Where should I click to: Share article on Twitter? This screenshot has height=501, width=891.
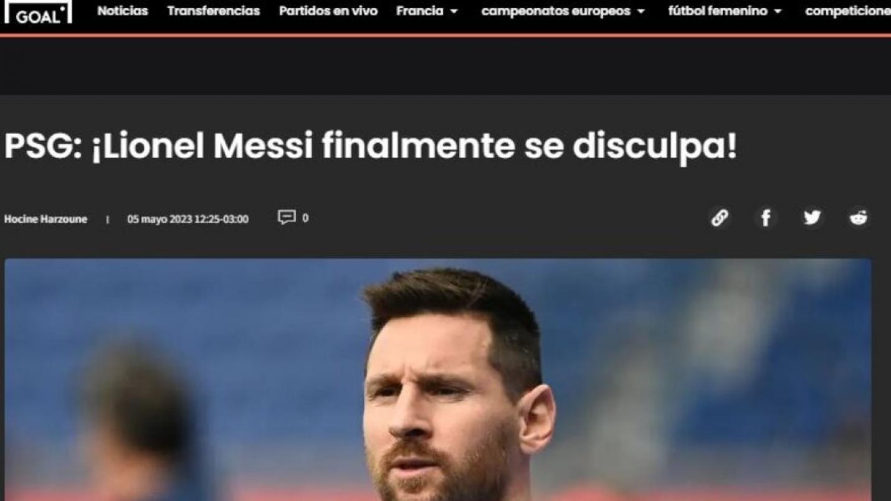click(x=812, y=218)
